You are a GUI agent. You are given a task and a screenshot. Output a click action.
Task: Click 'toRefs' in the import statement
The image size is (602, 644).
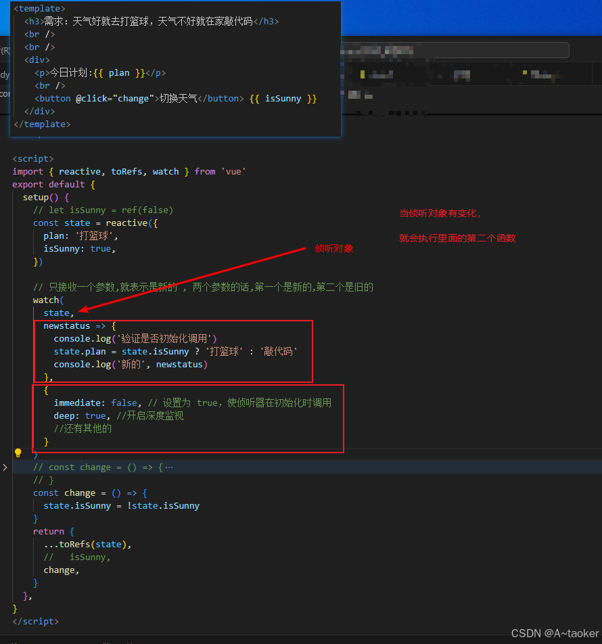click(x=126, y=172)
